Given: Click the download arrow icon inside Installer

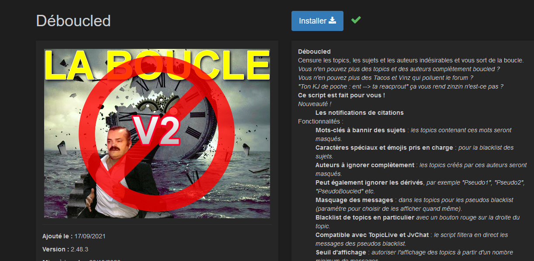Looking at the screenshot, I should [x=333, y=21].
